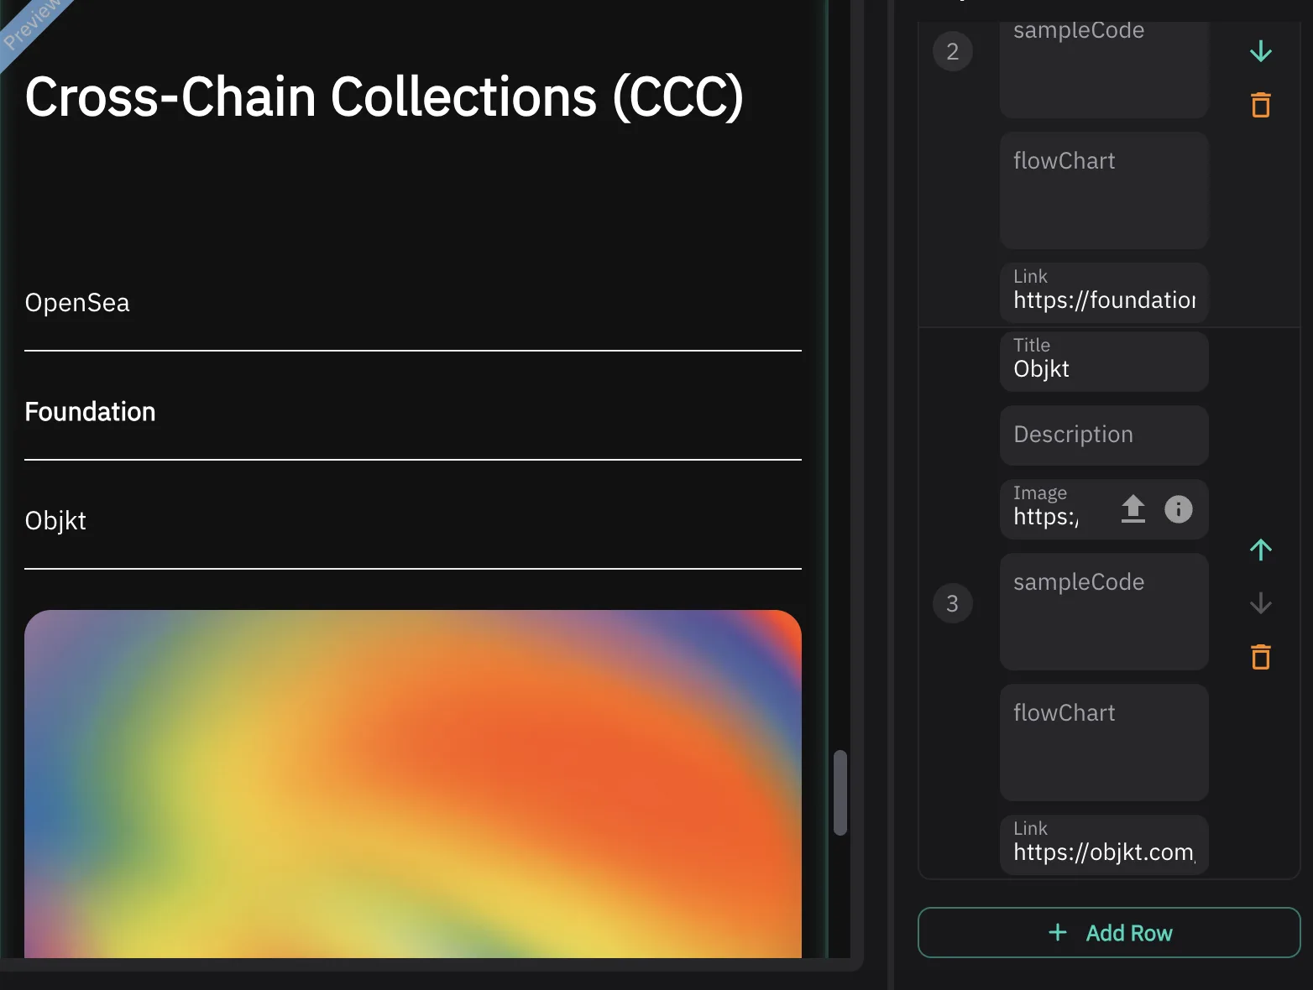Click the Foundation link URL field
The height and width of the screenshot is (990, 1313).
tap(1104, 293)
